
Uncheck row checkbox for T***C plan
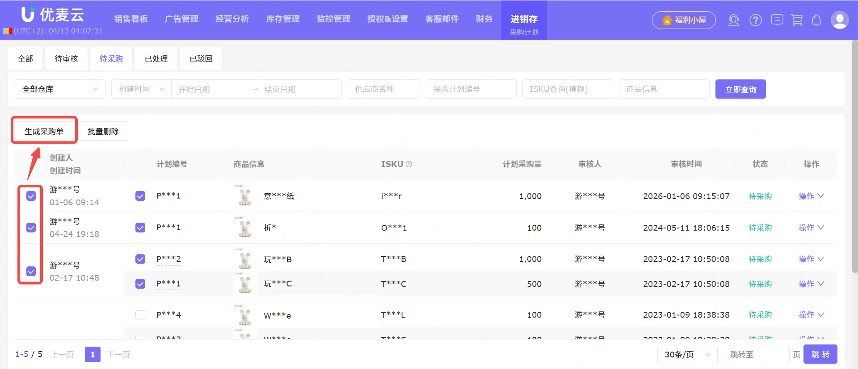[140, 284]
